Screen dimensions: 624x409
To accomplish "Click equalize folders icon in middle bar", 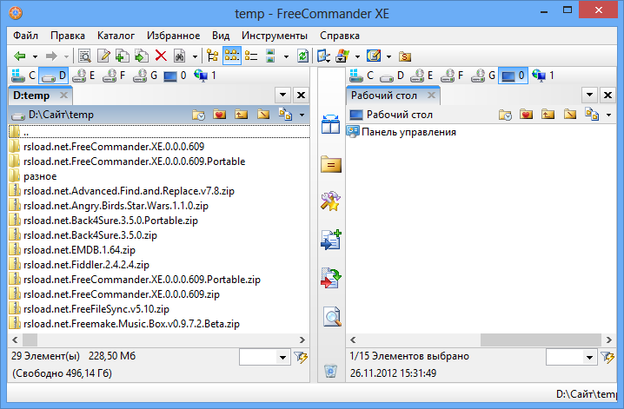I will [x=331, y=164].
